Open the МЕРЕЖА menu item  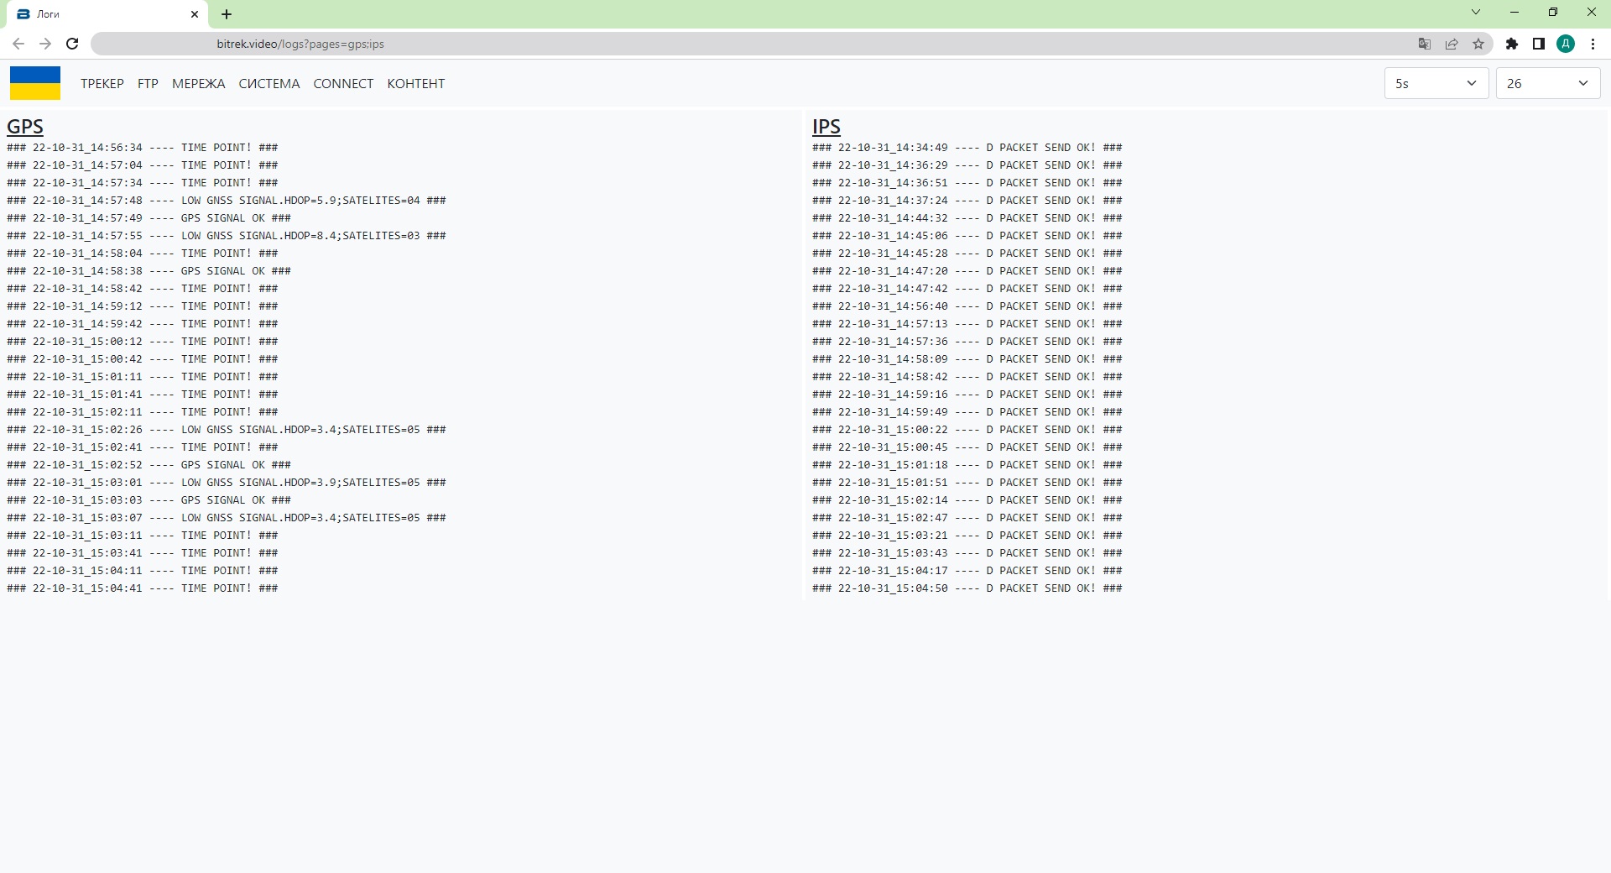198,83
